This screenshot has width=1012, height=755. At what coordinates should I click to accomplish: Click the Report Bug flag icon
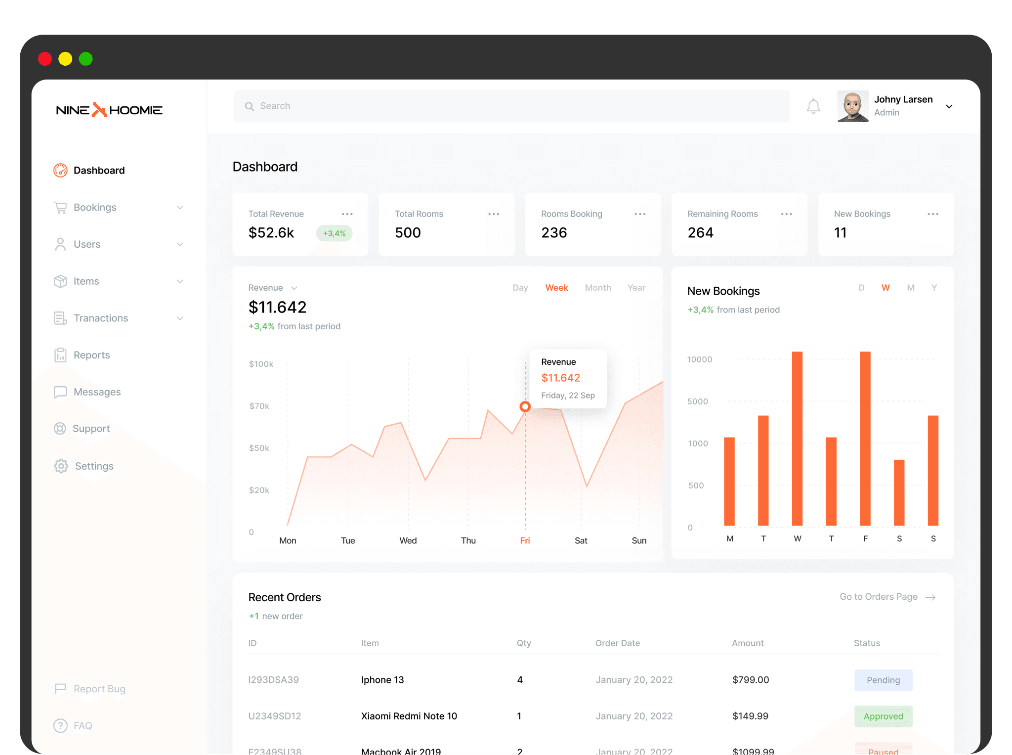60,688
